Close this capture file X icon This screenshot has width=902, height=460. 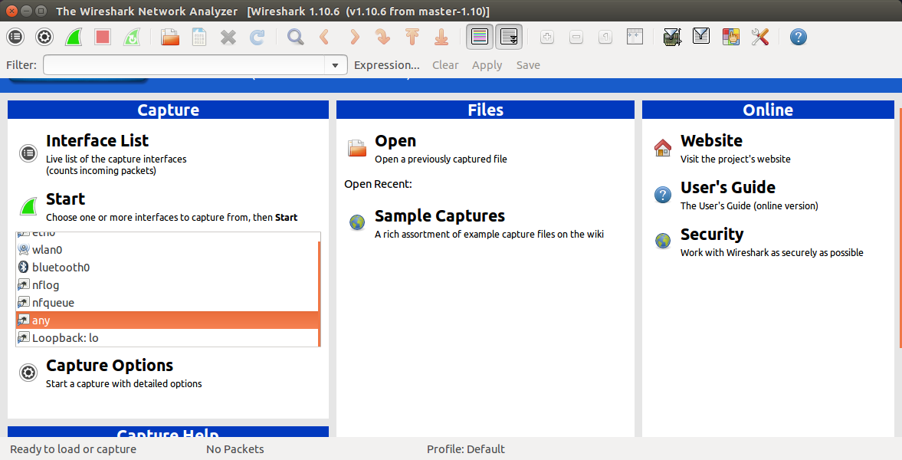point(228,37)
